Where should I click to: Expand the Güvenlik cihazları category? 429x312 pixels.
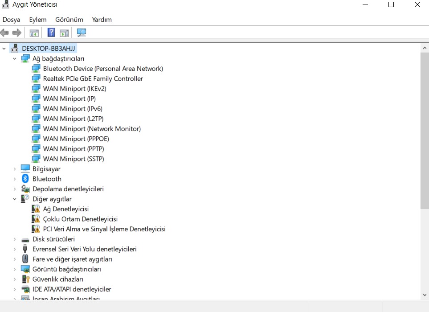coord(15,279)
